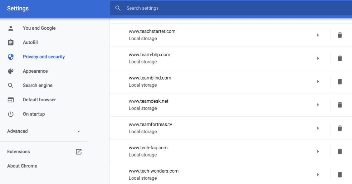Screen dimensions: 352x184
Task: Select Privacy and security section
Action: click(x=44, y=57)
